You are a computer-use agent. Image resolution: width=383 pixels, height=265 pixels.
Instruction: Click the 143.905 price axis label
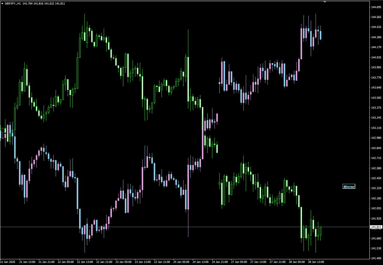tap(376, 67)
